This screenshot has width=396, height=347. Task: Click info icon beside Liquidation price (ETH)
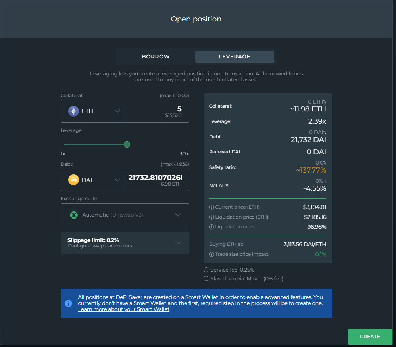(x=211, y=217)
